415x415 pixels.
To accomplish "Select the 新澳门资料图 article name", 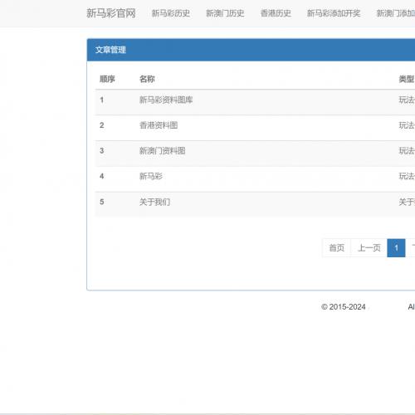I will (x=163, y=151).
